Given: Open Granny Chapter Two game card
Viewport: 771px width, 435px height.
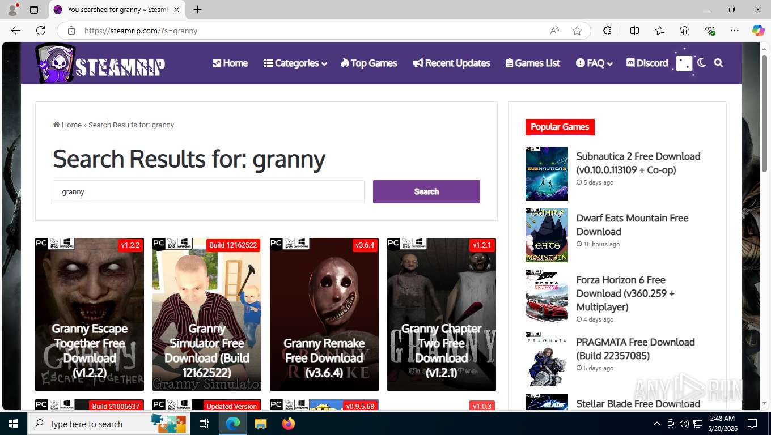Looking at the screenshot, I should pos(442,314).
